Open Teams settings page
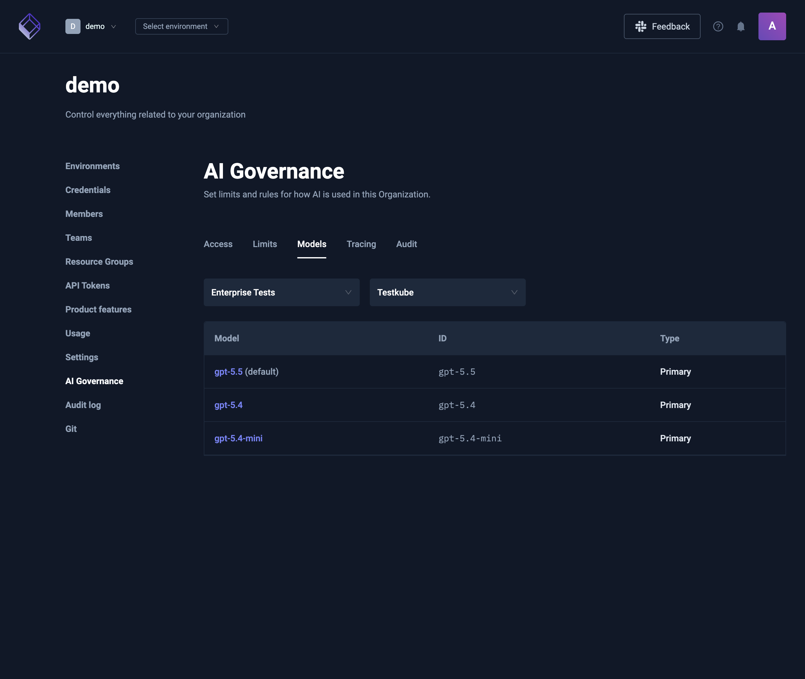805x679 pixels. pos(79,238)
